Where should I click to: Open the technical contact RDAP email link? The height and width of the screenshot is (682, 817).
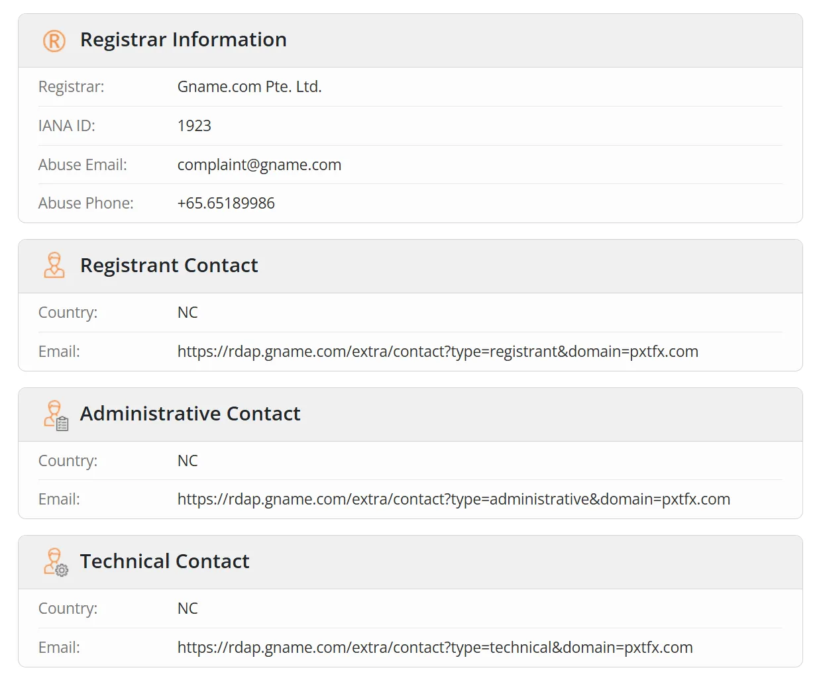[x=435, y=648]
